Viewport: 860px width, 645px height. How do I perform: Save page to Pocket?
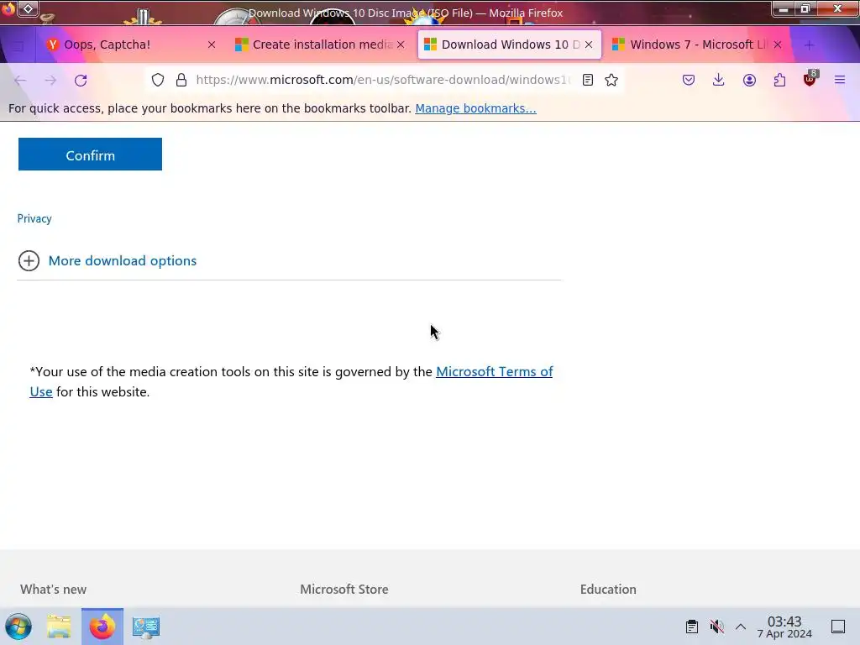coord(689,80)
